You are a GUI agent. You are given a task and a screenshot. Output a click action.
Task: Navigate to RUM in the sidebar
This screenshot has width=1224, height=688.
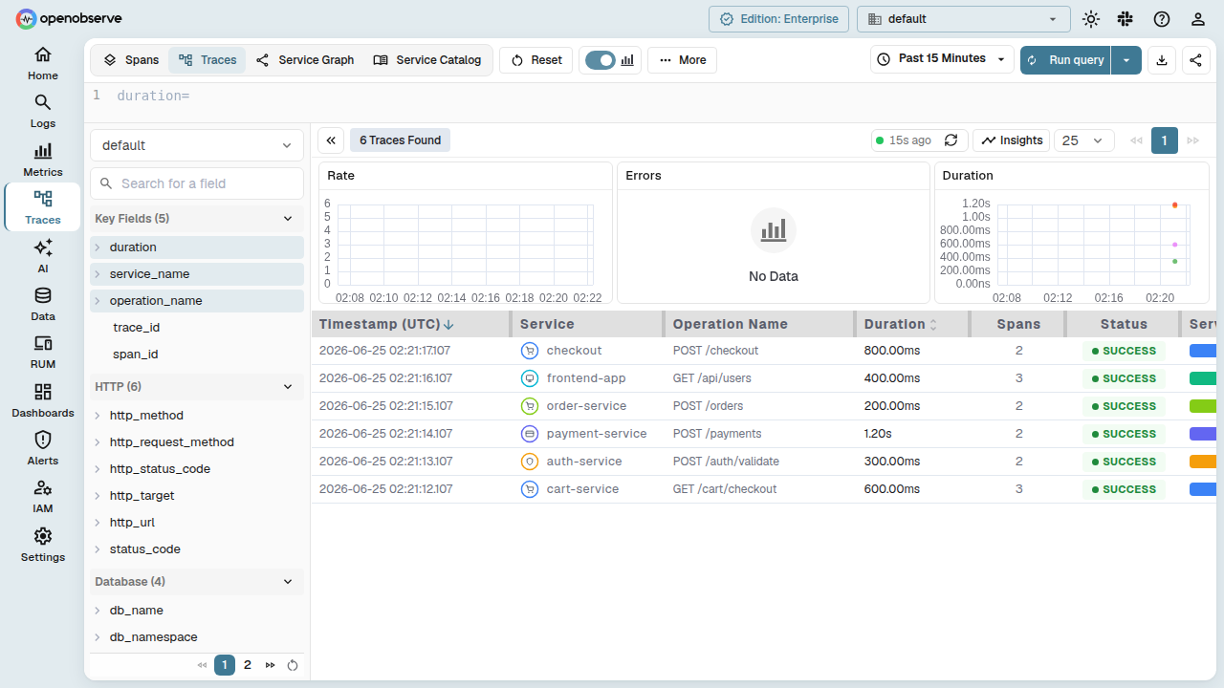[x=42, y=352]
